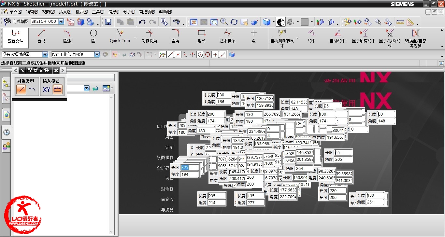Select the 点 point tool

coord(254,36)
